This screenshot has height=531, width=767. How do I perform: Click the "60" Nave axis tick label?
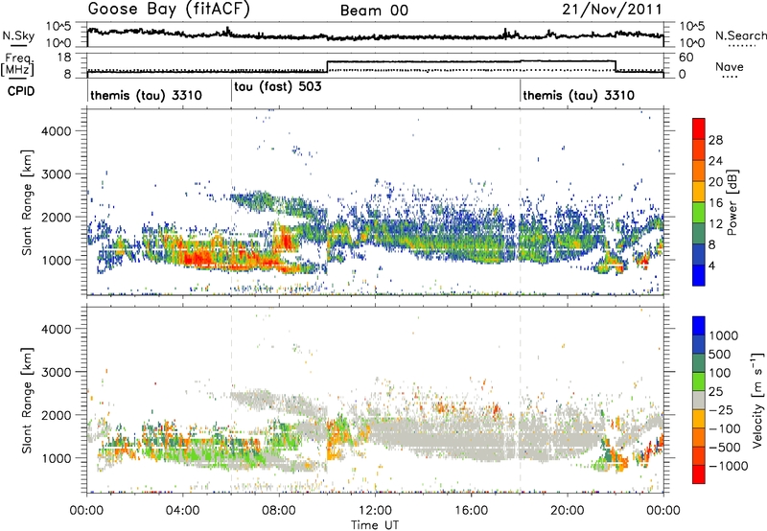coord(686,58)
